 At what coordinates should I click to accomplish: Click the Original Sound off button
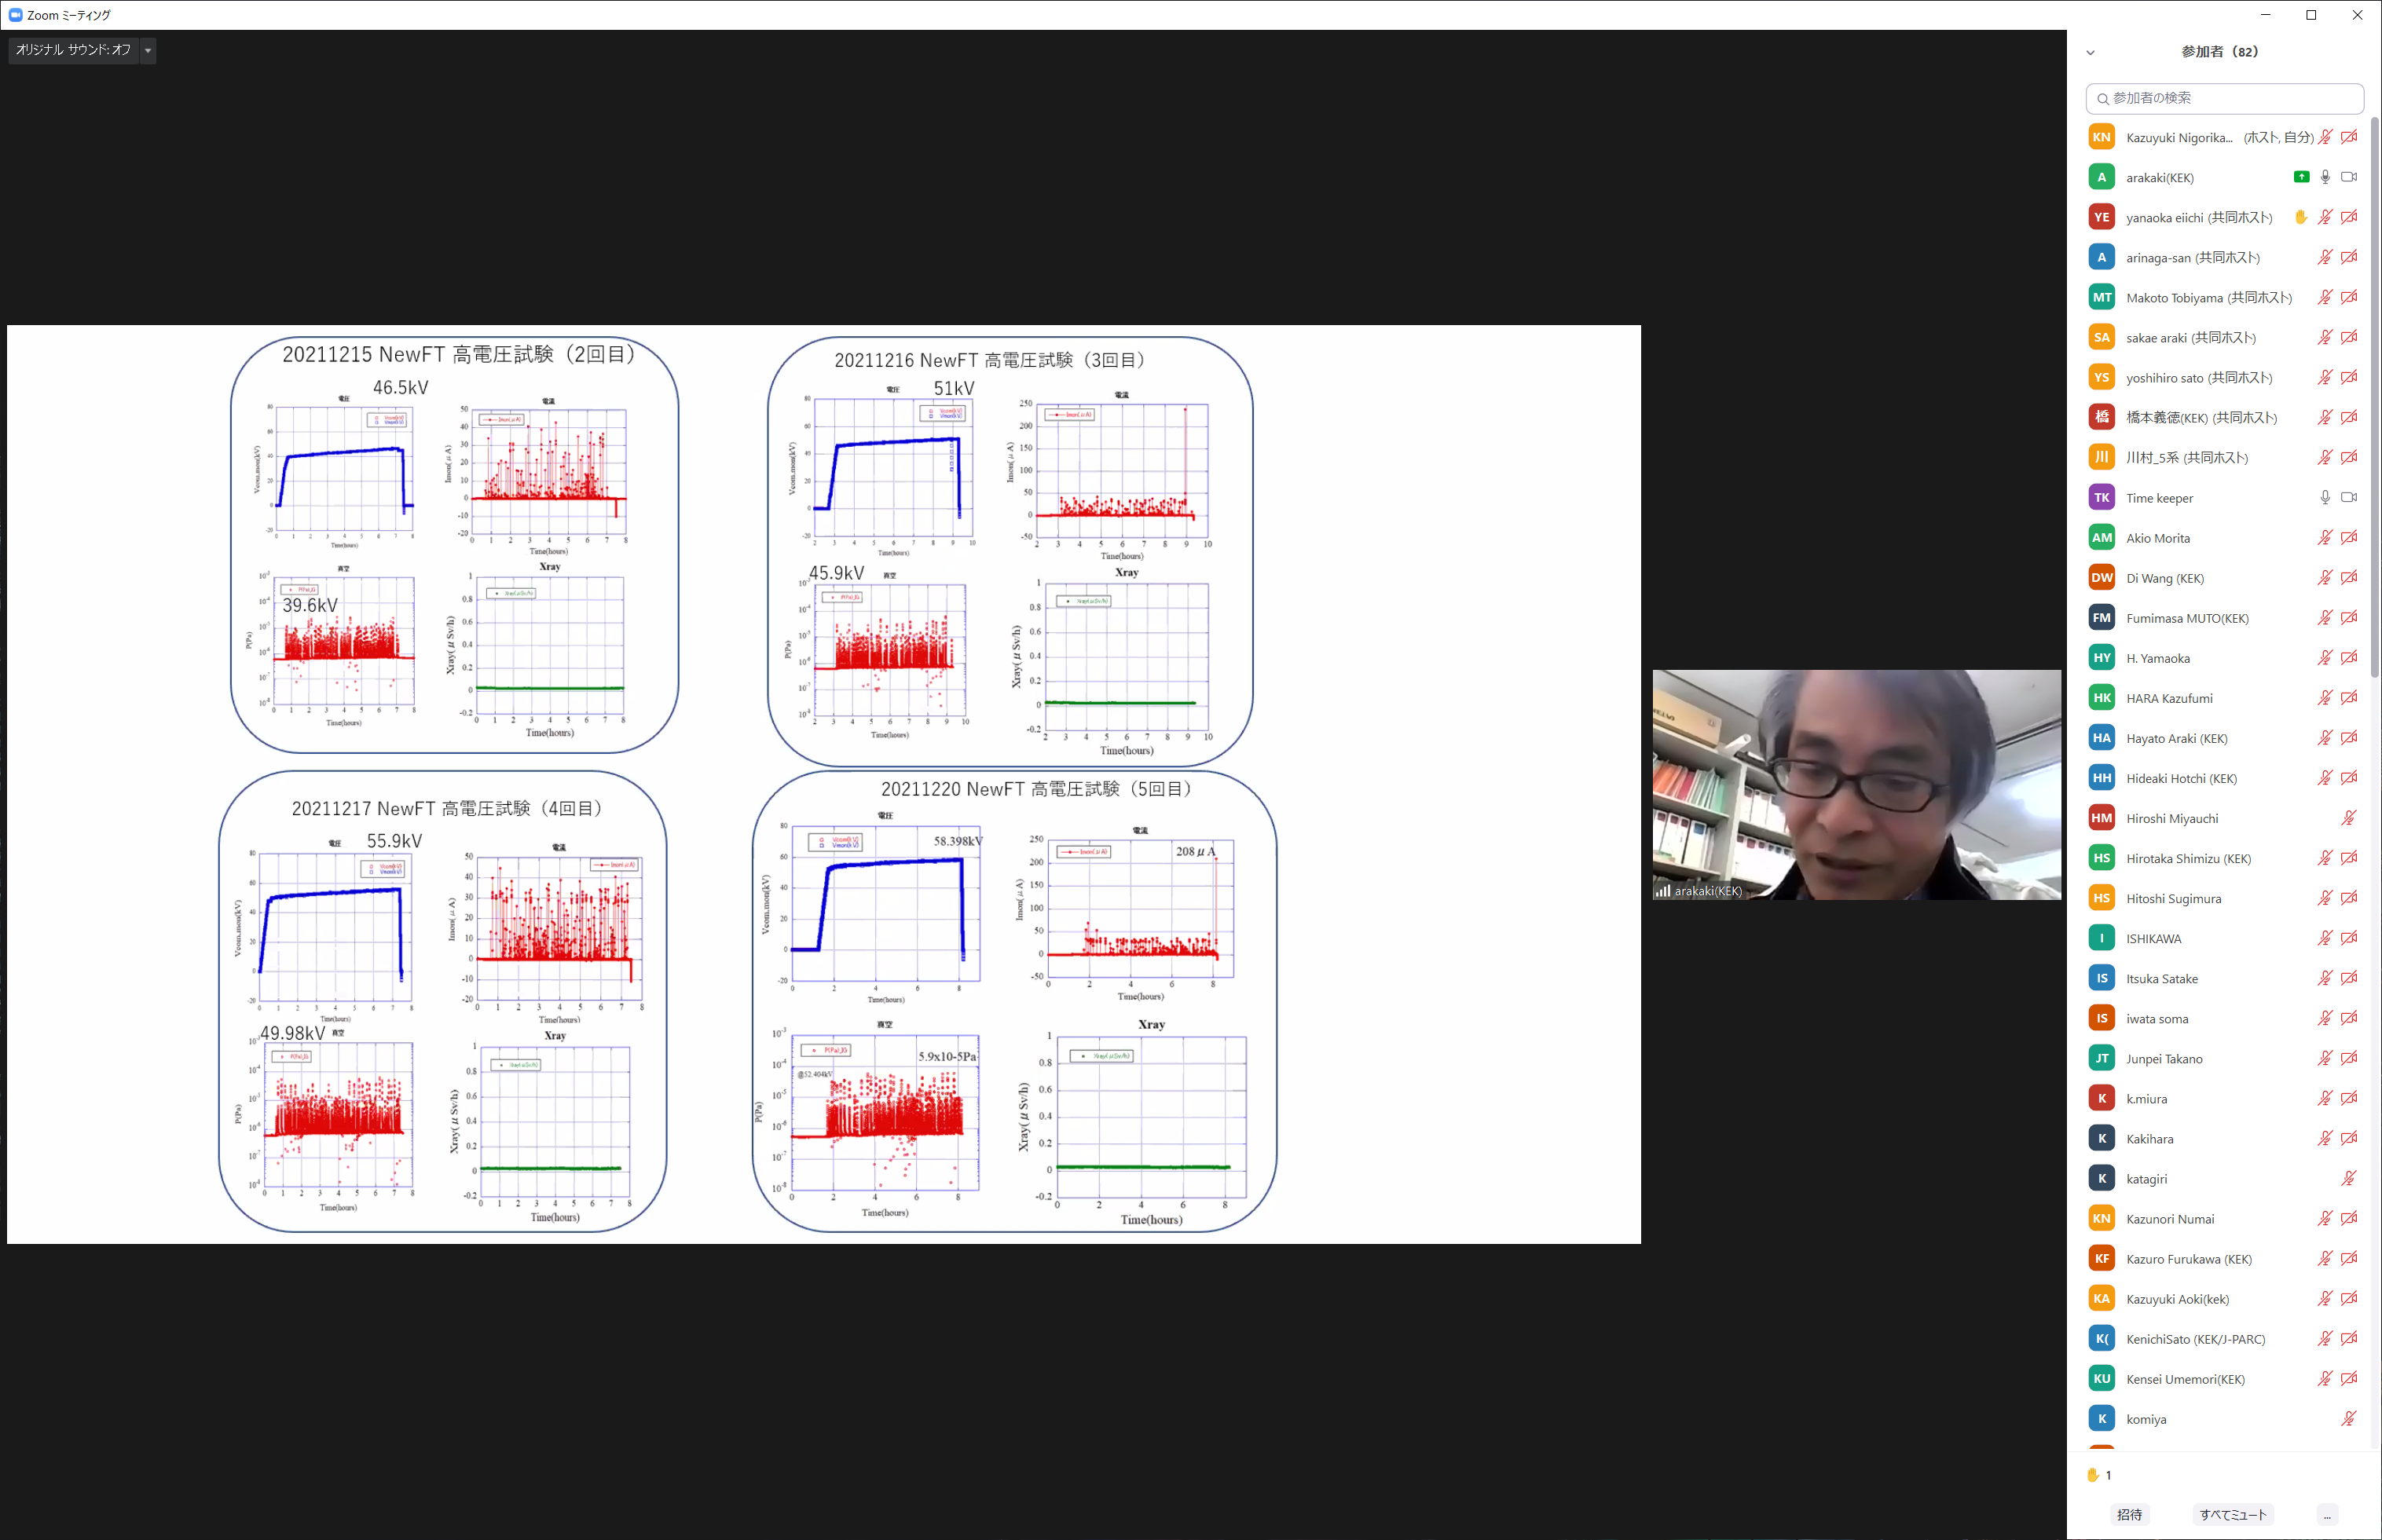(x=73, y=50)
